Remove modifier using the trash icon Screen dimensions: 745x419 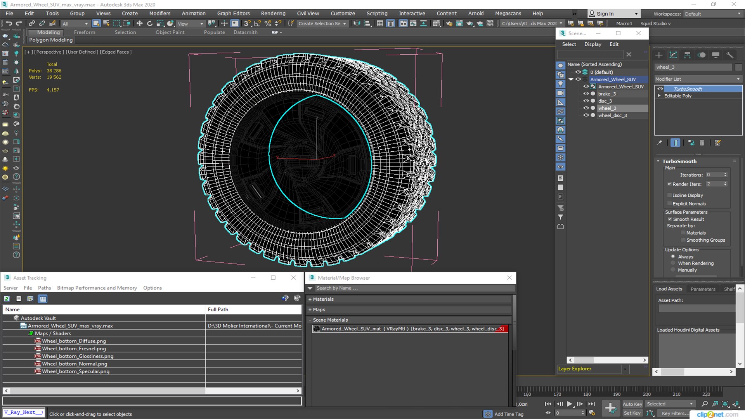click(702, 143)
